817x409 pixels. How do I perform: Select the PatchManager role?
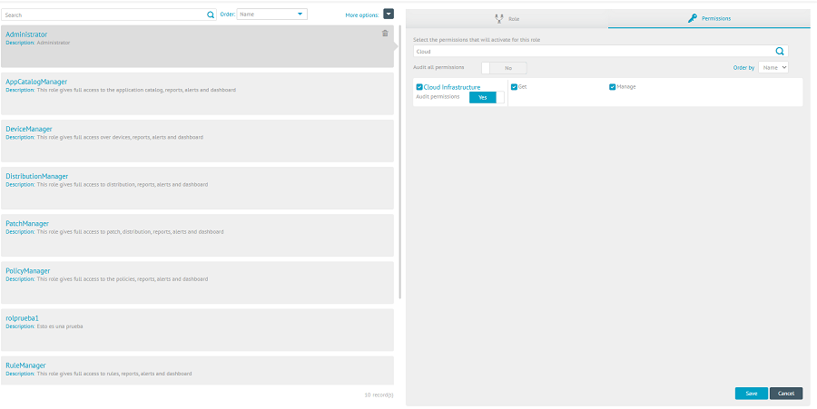[198, 236]
